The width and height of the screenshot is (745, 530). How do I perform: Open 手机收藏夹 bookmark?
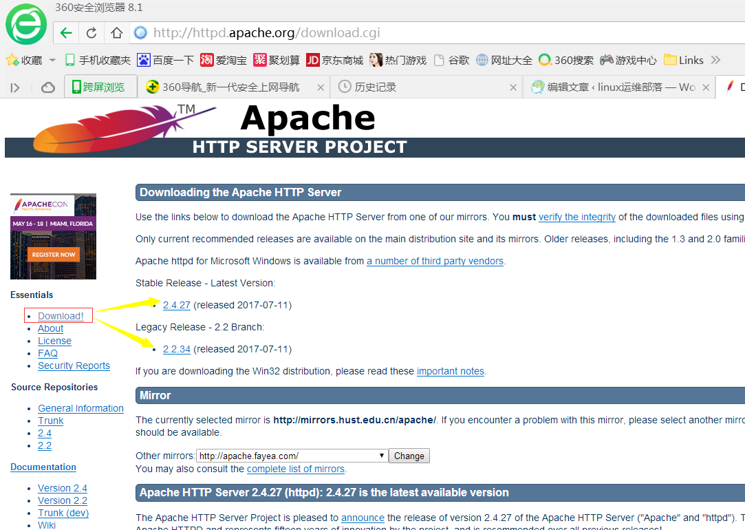98,61
